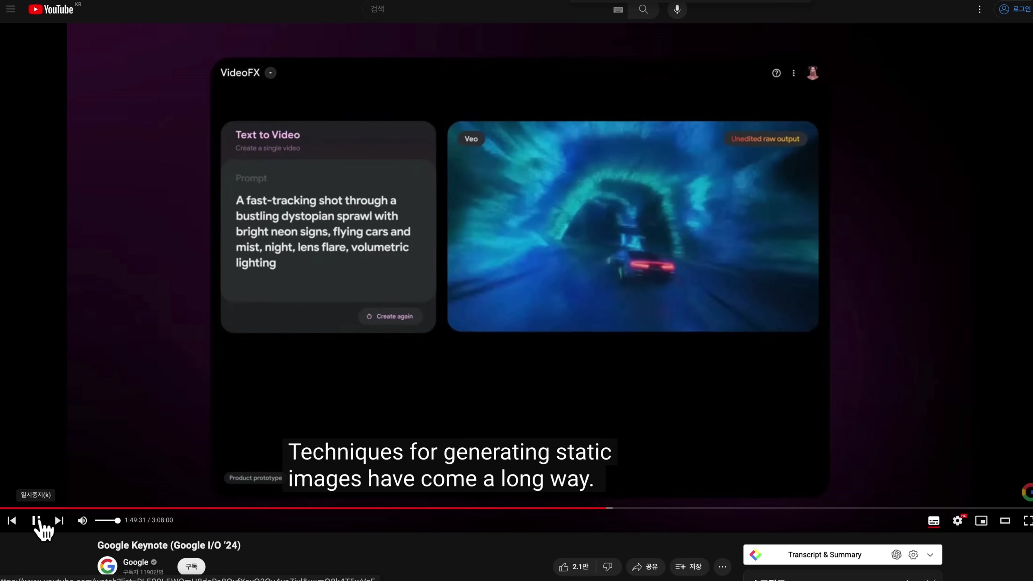Click the video at the Create again button

[x=390, y=316]
